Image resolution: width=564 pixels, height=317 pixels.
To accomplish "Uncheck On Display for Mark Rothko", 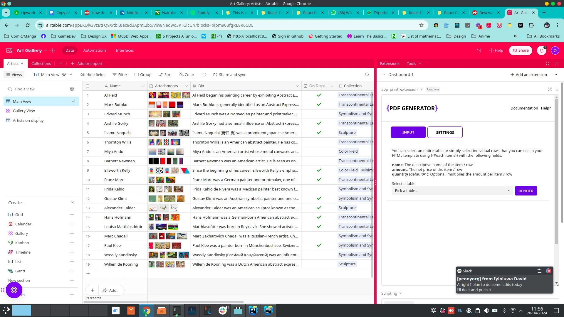I will tap(319, 104).
